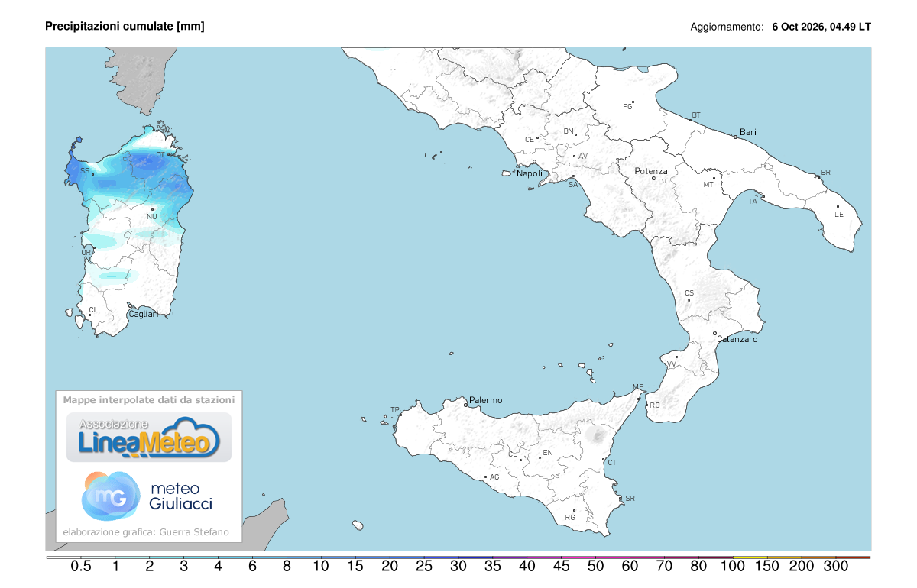Click the Bari city label
Screen dimensions: 917x588
coord(748,132)
